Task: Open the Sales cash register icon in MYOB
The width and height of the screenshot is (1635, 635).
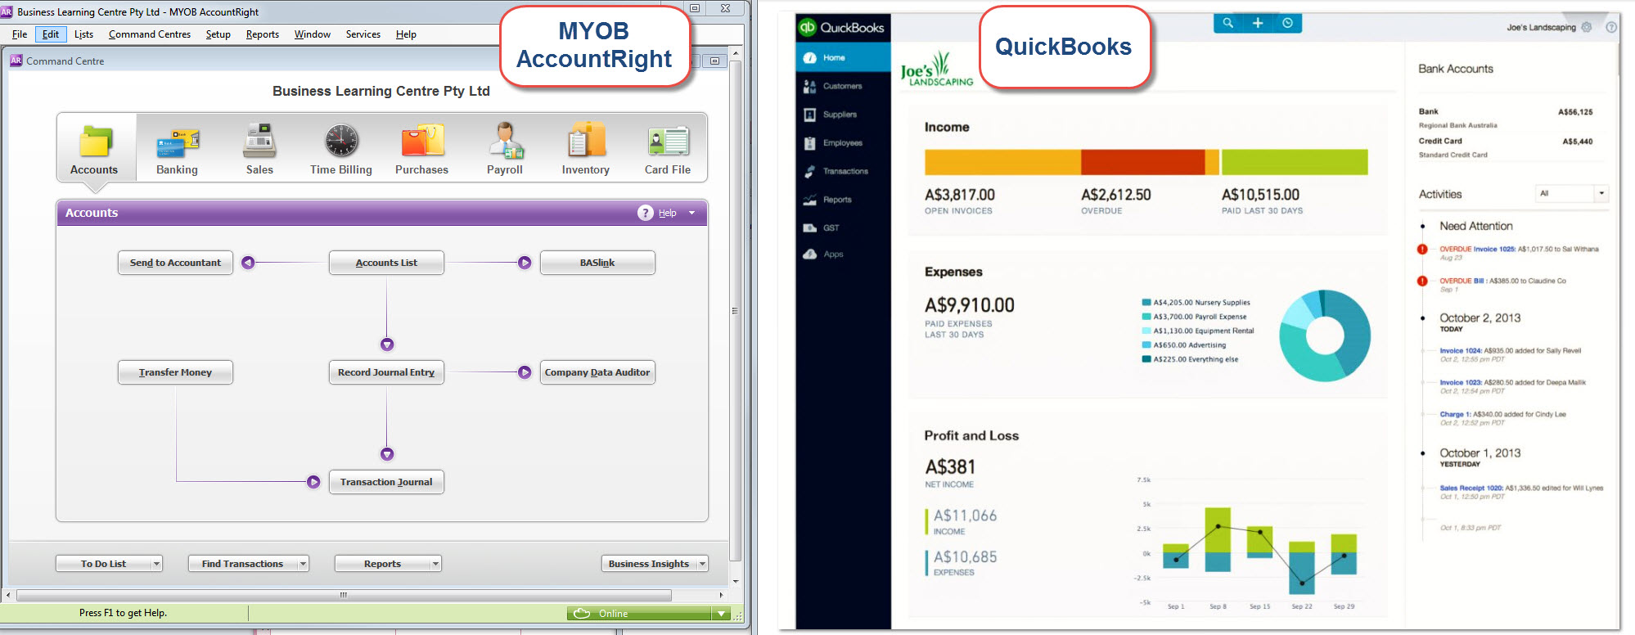Action: (259, 140)
